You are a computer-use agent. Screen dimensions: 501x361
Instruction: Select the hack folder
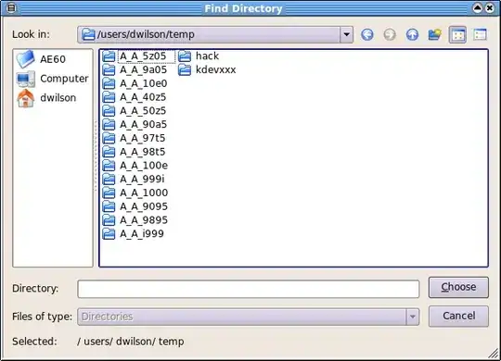point(199,56)
